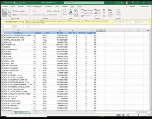Open the Zoom dialog from the ribbon

(65, 12)
